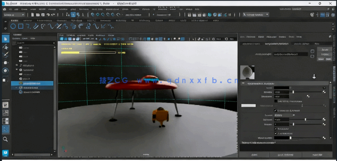Switch to the first Attribute Editor node tab
The width and height of the screenshot is (337, 161).
coord(251,43)
